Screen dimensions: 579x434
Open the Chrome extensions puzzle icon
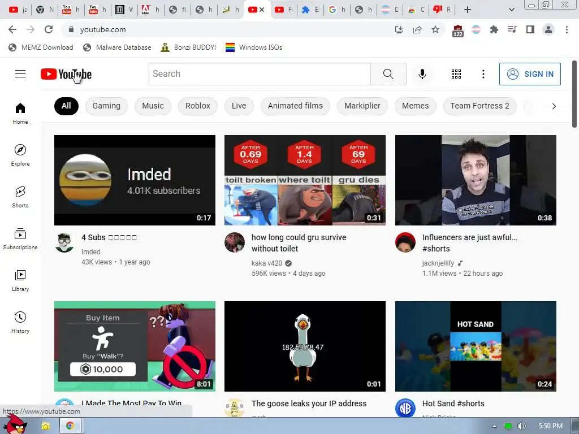tap(494, 29)
